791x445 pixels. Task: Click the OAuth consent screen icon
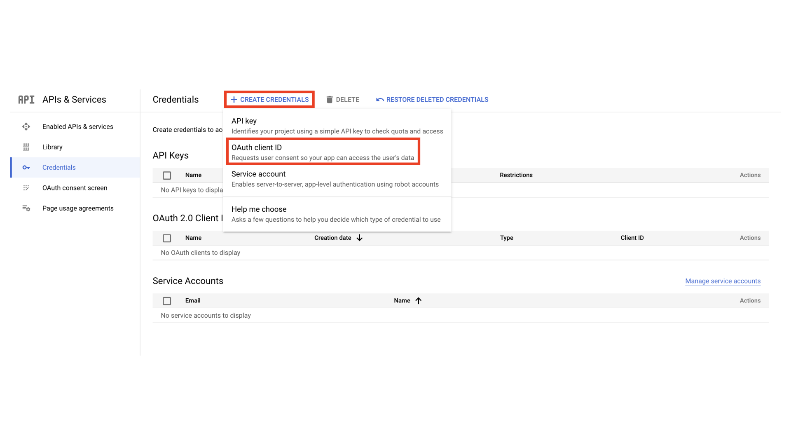pyautogui.click(x=26, y=188)
